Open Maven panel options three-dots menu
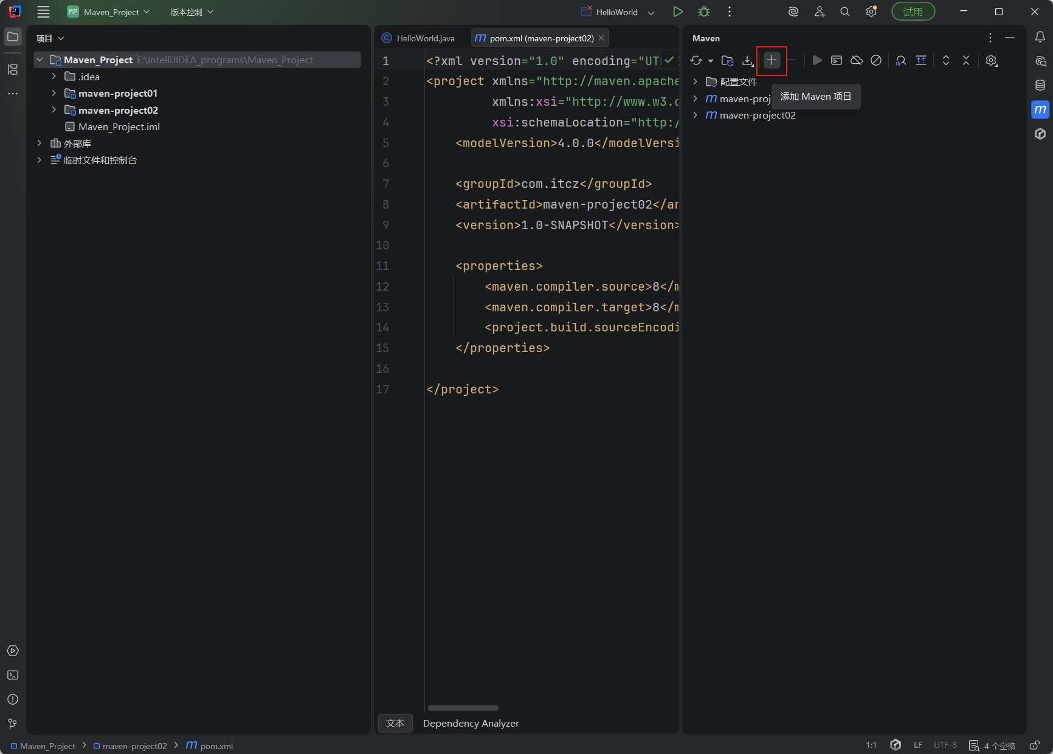The width and height of the screenshot is (1053, 754). tap(990, 38)
